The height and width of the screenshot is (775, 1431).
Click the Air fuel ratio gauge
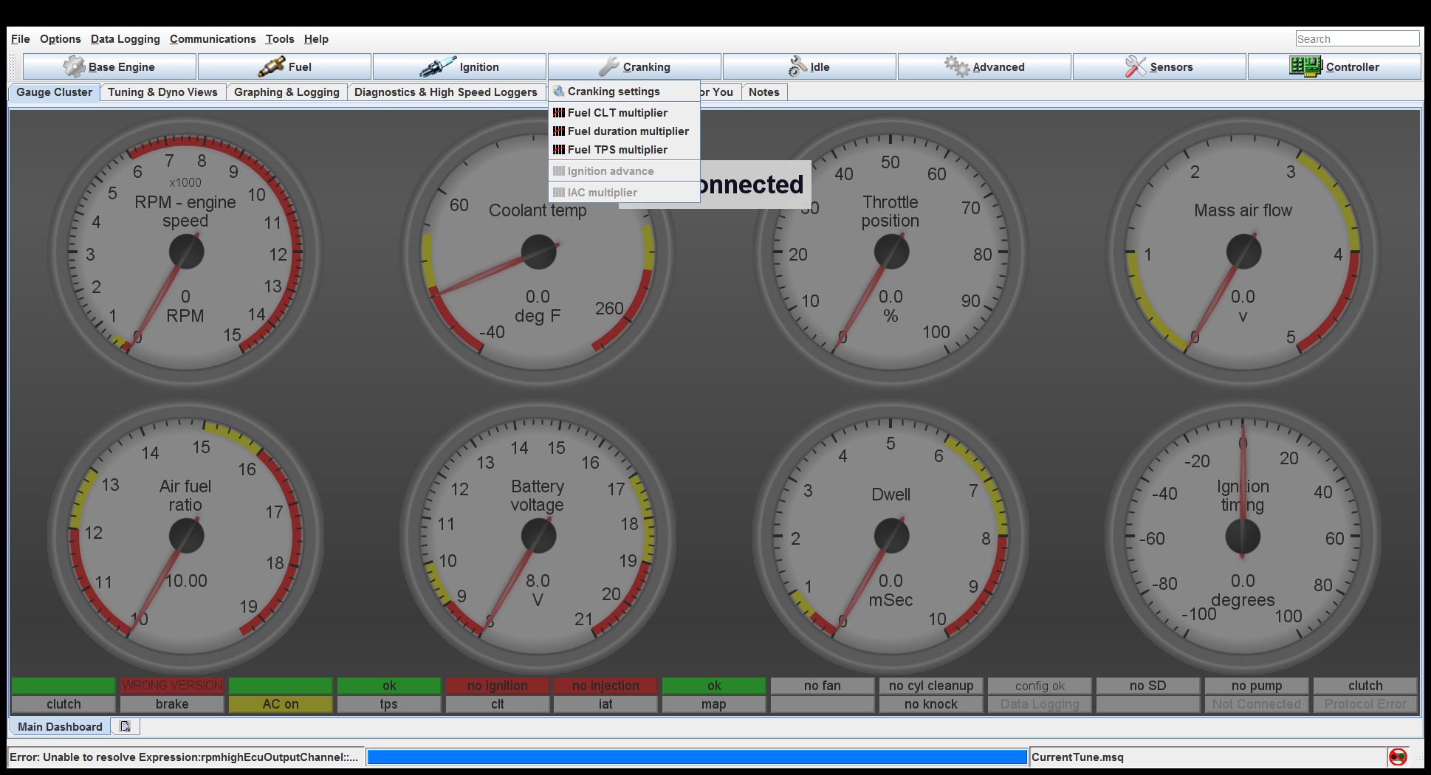pyautogui.click(x=186, y=536)
